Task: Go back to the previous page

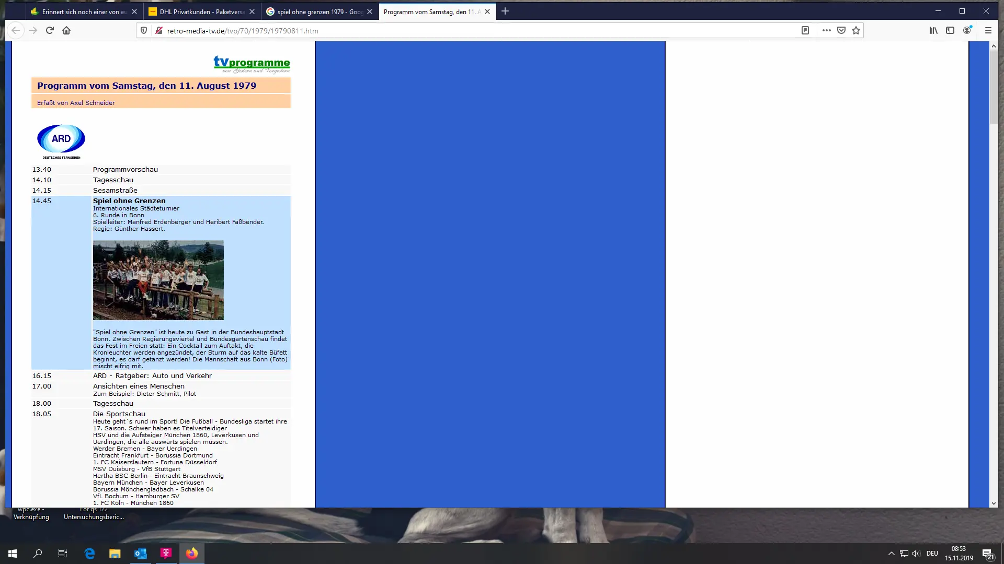Action: tap(16, 30)
